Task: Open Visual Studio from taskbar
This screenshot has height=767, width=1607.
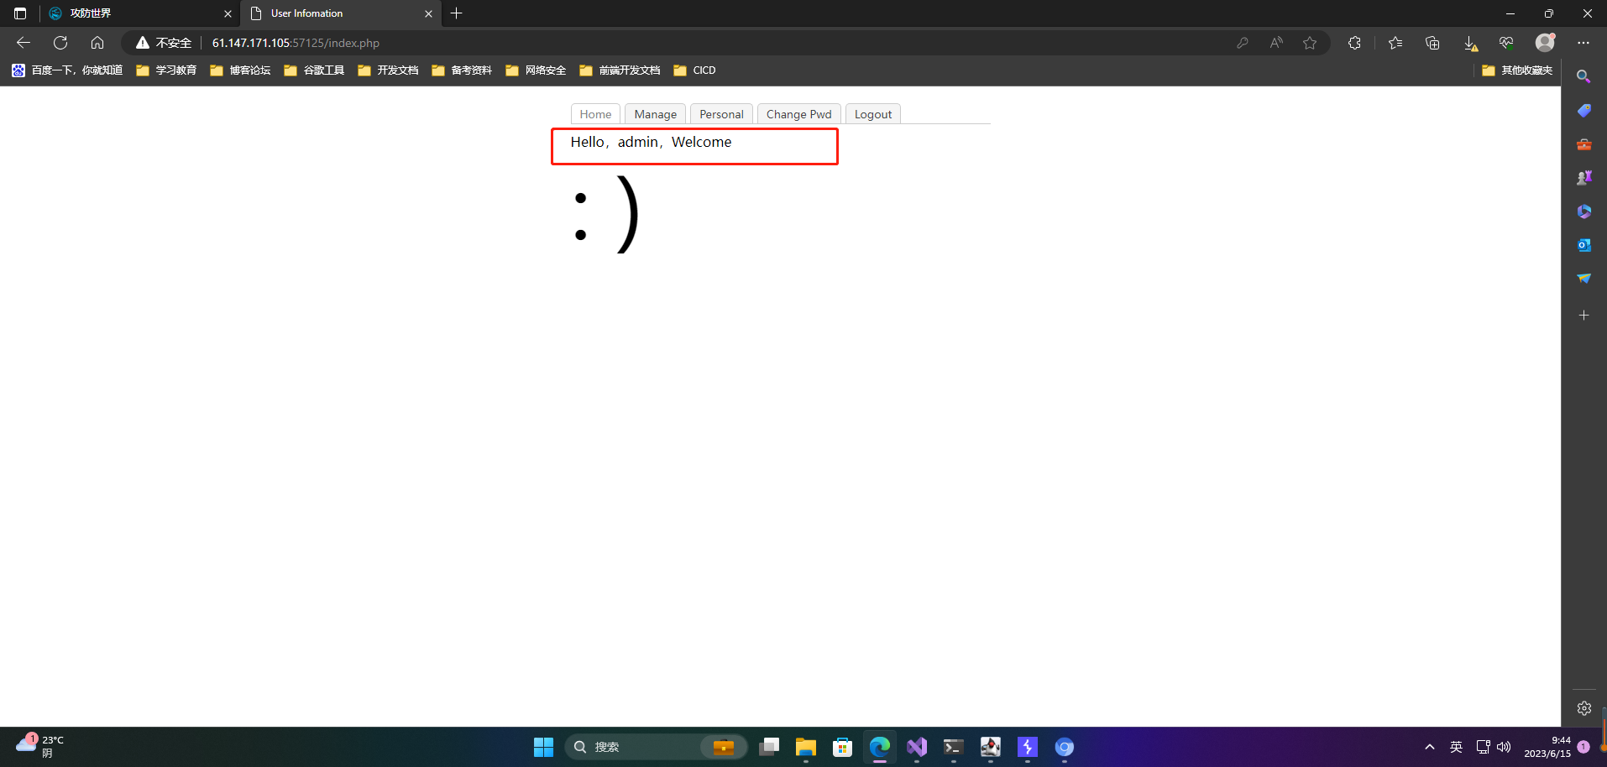Action: point(916,747)
